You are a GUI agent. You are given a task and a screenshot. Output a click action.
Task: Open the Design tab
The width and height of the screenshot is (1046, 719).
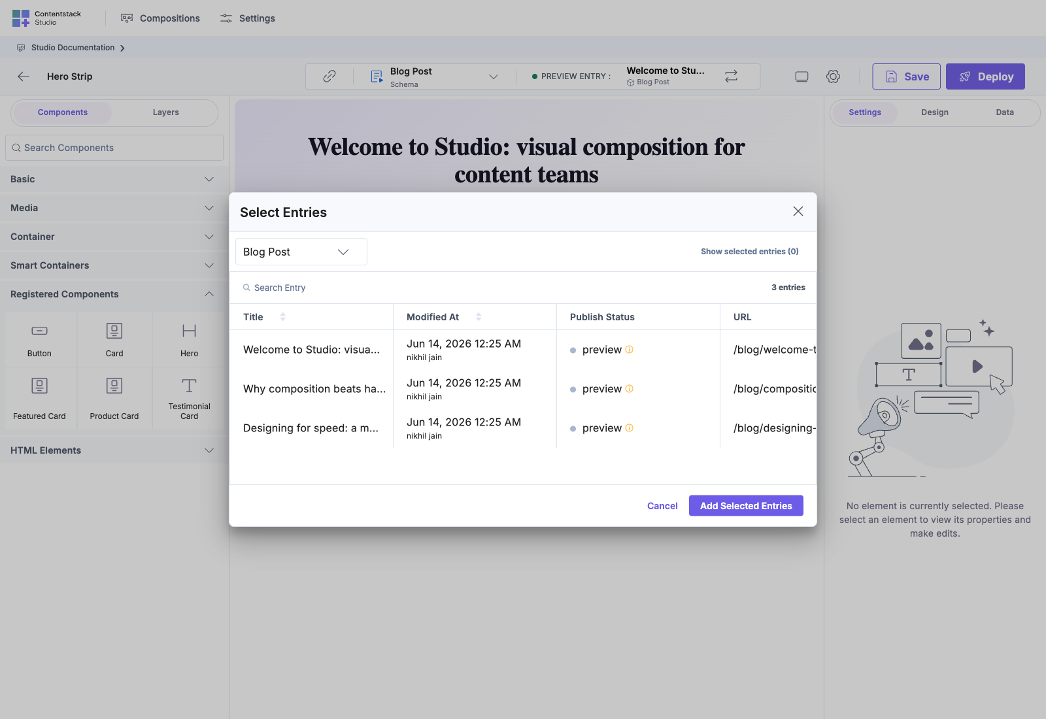pyautogui.click(x=935, y=112)
